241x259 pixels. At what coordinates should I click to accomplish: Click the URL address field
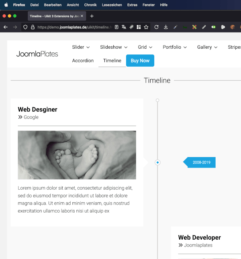pos(75,27)
